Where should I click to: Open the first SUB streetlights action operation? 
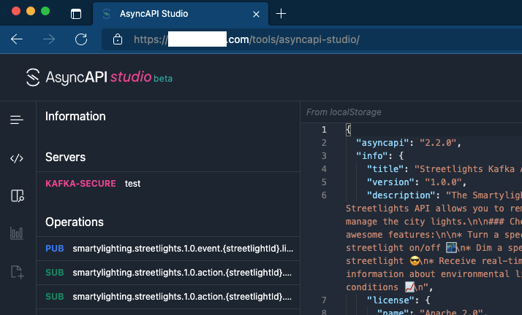[x=168, y=273]
